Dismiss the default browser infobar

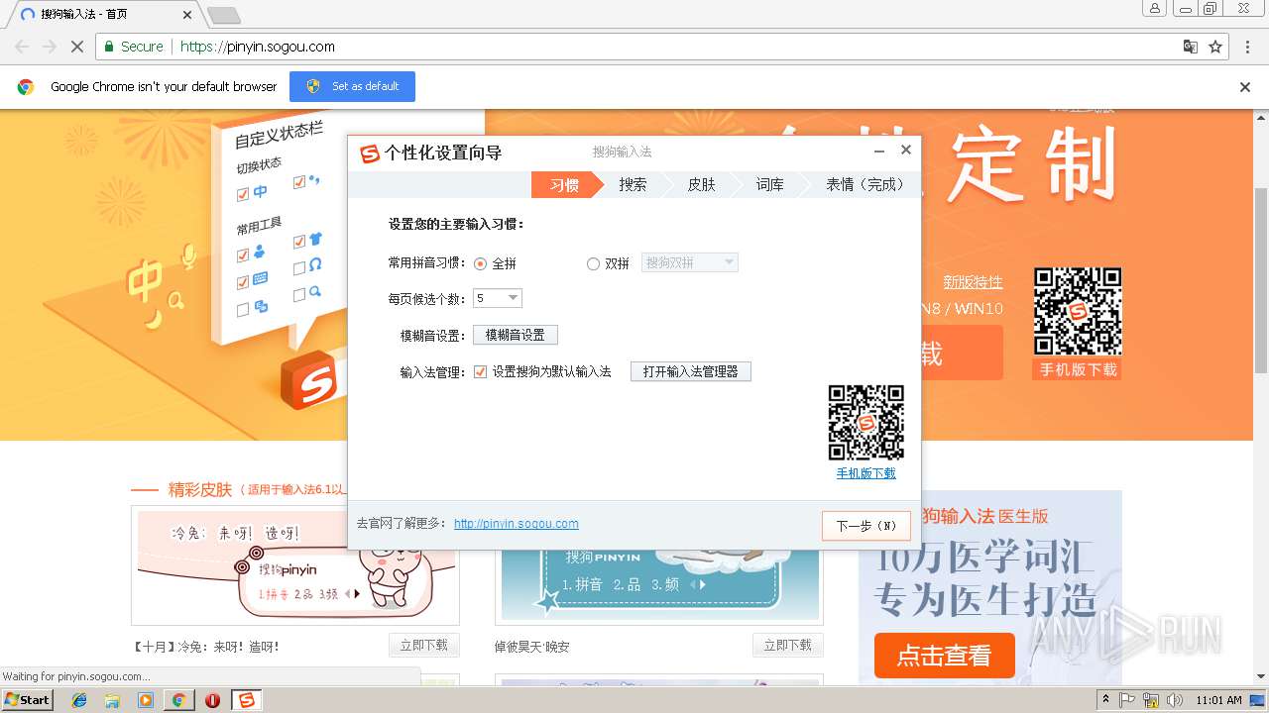pos(1245,87)
